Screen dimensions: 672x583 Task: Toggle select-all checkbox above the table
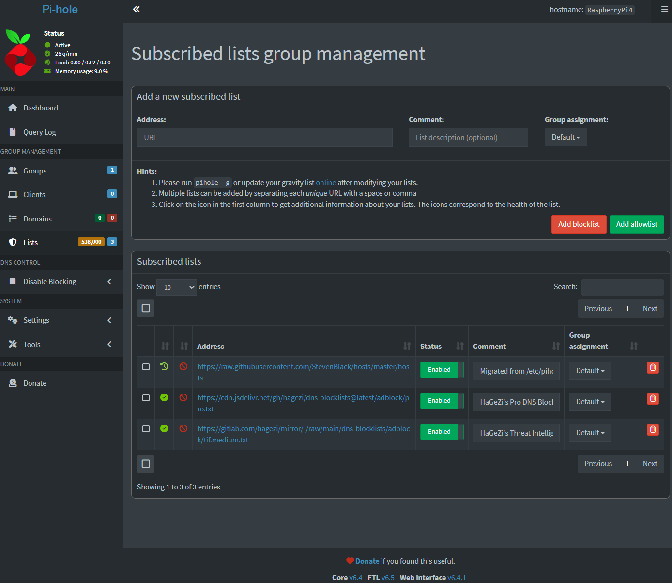(x=146, y=308)
